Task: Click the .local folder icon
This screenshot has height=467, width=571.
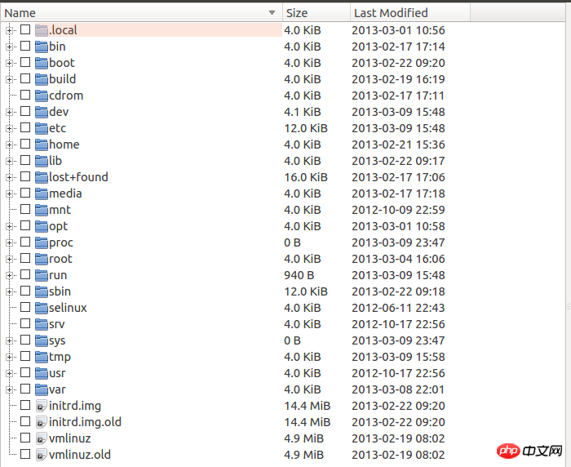Action: click(x=42, y=30)
